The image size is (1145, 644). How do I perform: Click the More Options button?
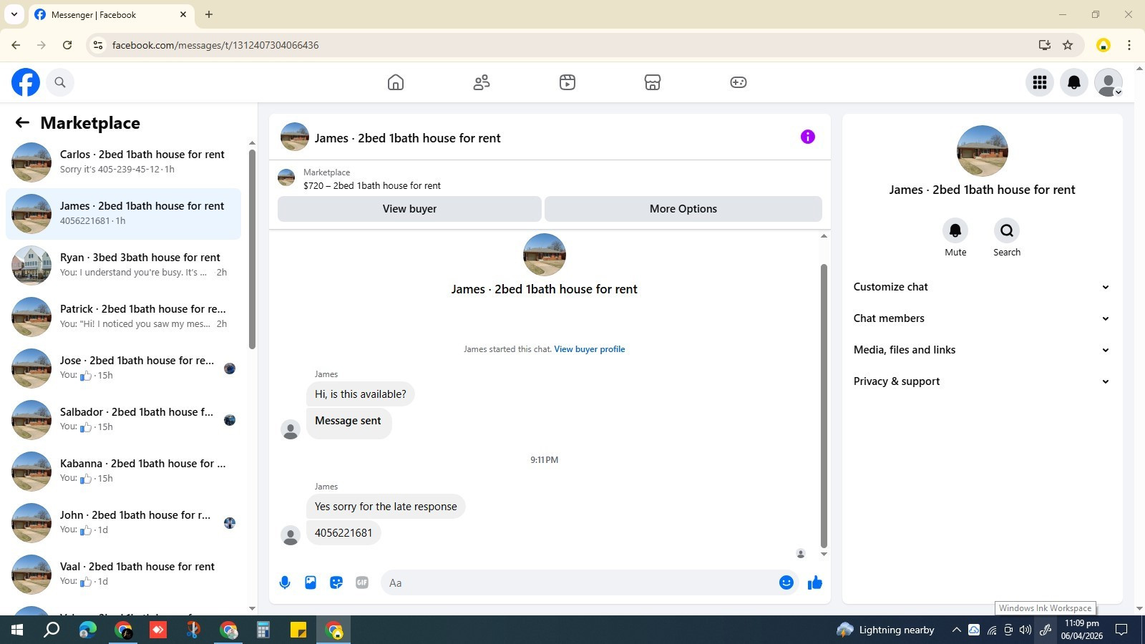683,209
